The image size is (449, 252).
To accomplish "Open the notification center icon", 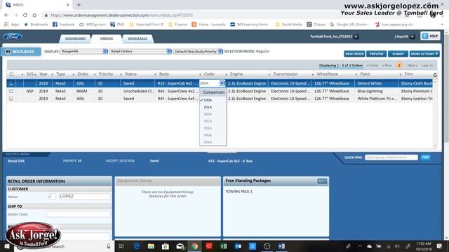I will click(439, 246).
